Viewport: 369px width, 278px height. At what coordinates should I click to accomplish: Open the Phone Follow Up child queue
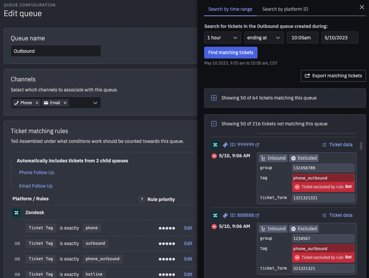pyautogui.click(x=37, y=173)
